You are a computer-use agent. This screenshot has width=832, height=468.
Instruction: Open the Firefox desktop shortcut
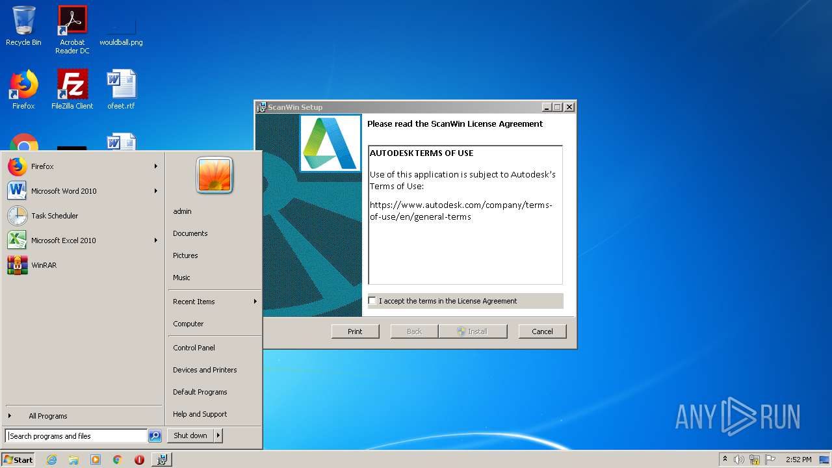tap(23, 90)
